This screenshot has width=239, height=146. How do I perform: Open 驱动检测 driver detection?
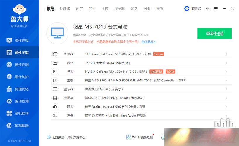click(x=19, y=101)
